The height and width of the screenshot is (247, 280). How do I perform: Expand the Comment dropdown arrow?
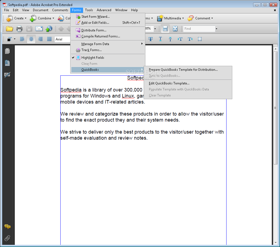coord(212,18)
